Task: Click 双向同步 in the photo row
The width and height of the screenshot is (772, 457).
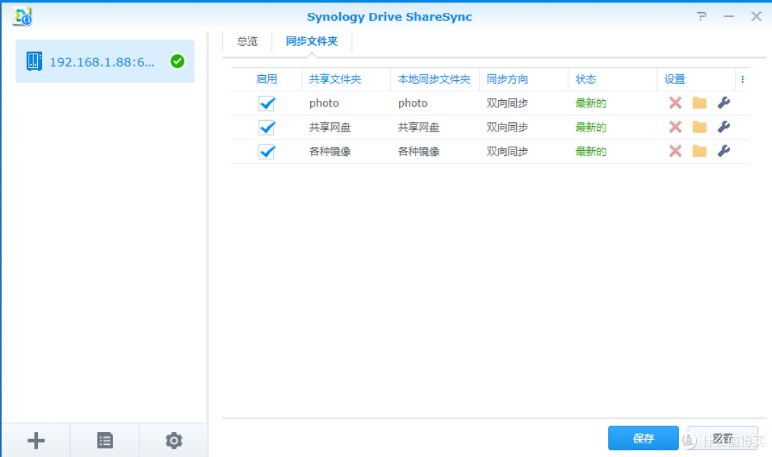Action: (507, 103)
